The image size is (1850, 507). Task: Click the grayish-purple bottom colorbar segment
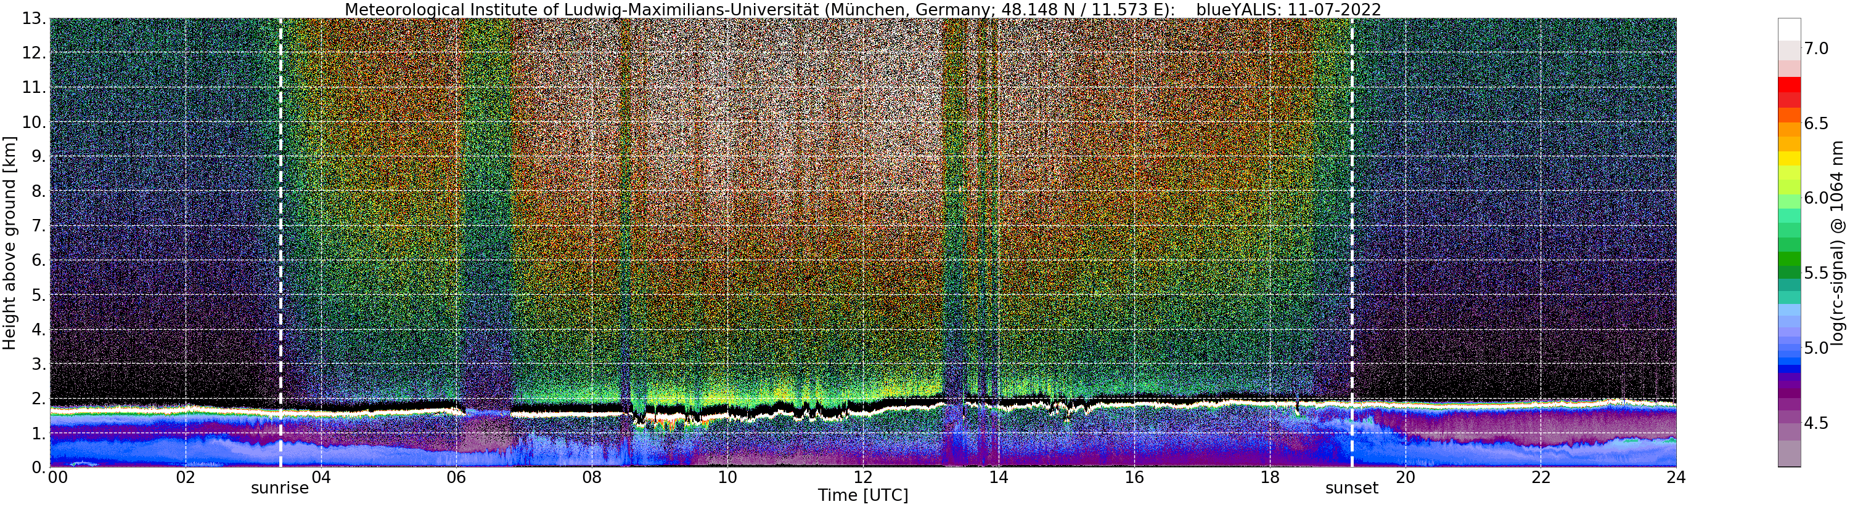coord(1790,453)
